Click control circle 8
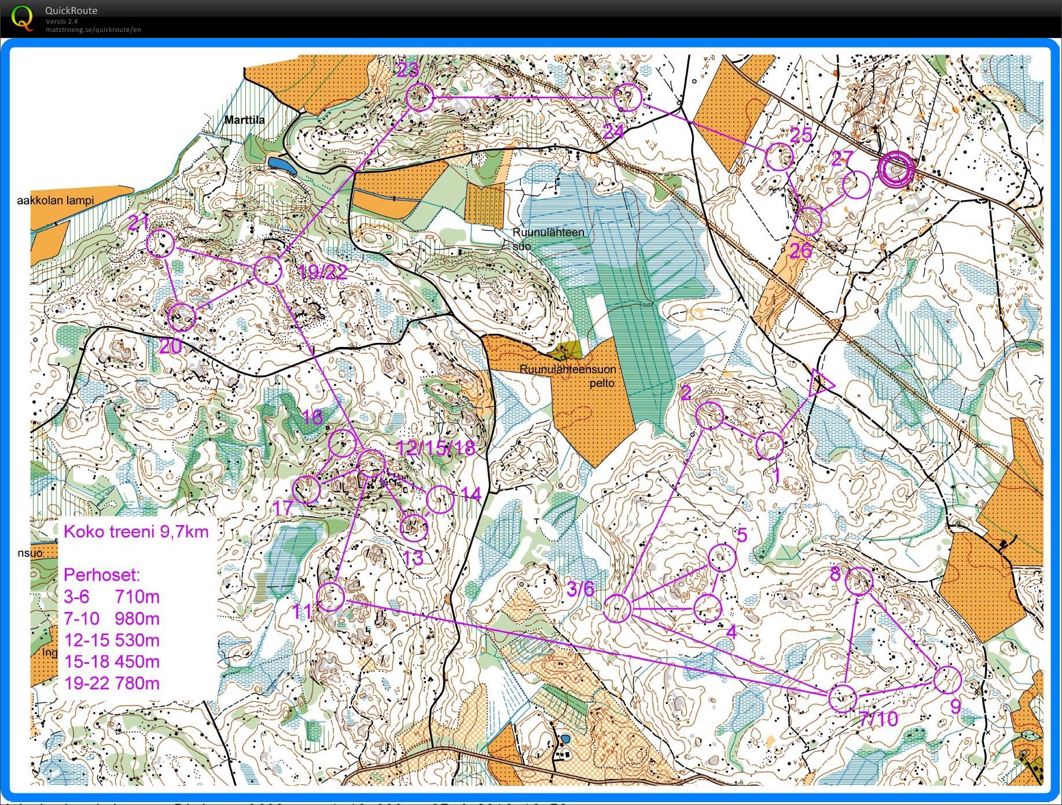This screenshot has height=805, width=1062. 859,581
